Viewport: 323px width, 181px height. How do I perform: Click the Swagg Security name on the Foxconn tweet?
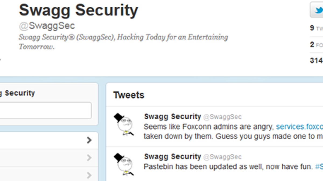pyautogui.click(x=172, y=117)
